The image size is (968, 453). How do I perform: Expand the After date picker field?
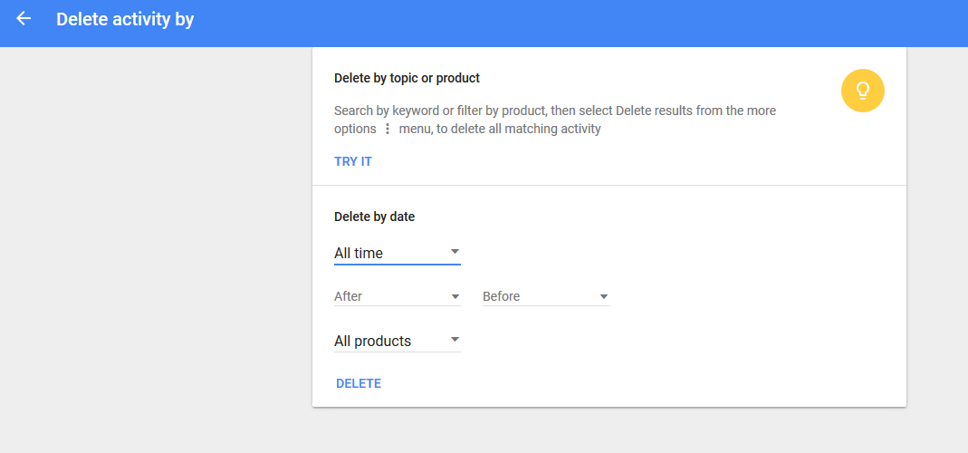point(397,296)
